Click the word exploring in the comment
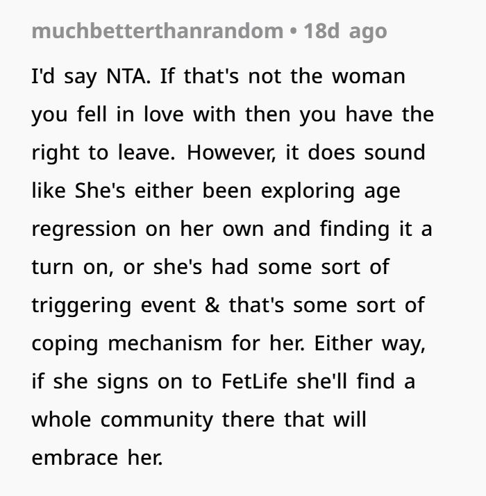The height and width of the screenshot is (496, 486). pos(308,192)
